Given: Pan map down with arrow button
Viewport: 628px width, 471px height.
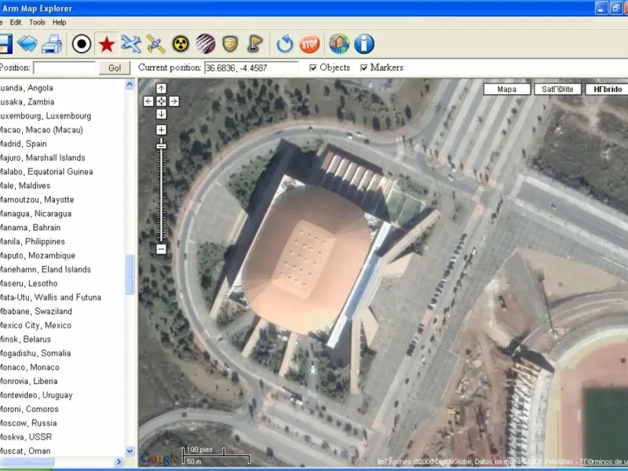Looking at the screenshot, I should (x=161, y=114).
